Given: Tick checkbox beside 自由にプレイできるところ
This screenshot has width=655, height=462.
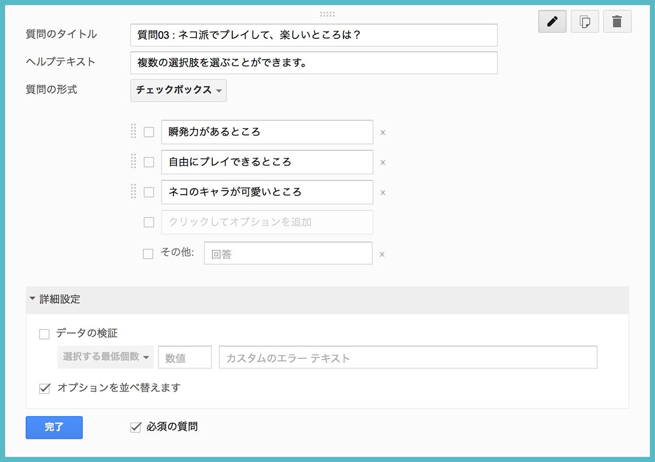Looking at the screenshot, I should [149, 162].
